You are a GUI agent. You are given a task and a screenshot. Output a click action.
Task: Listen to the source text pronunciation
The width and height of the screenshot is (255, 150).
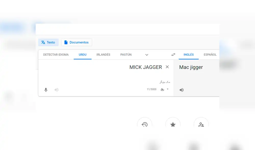[56, 90]
